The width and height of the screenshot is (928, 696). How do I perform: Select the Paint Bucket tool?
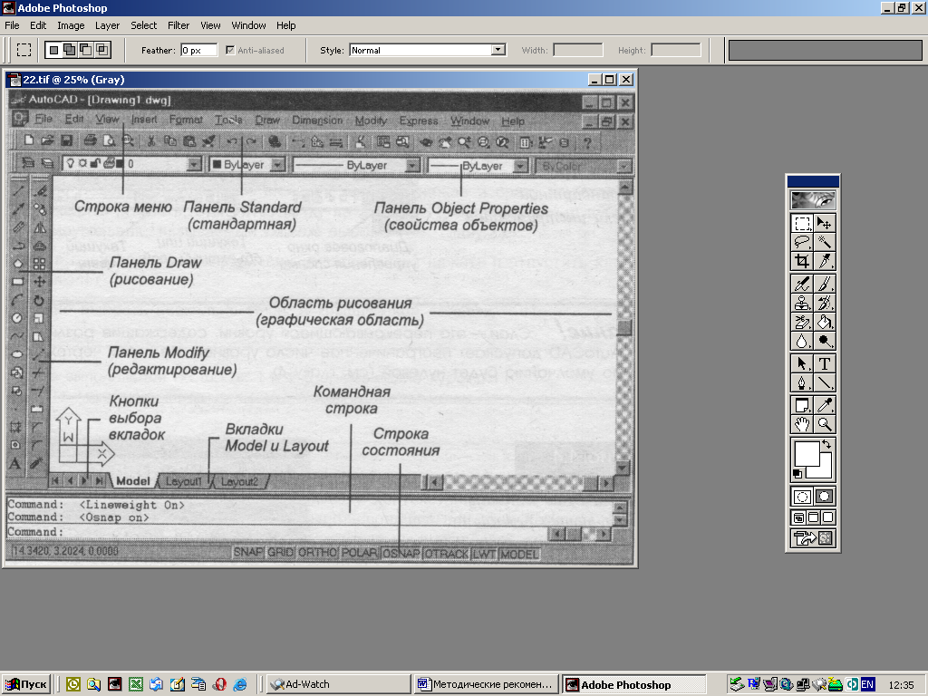click(x=824, y=322)
